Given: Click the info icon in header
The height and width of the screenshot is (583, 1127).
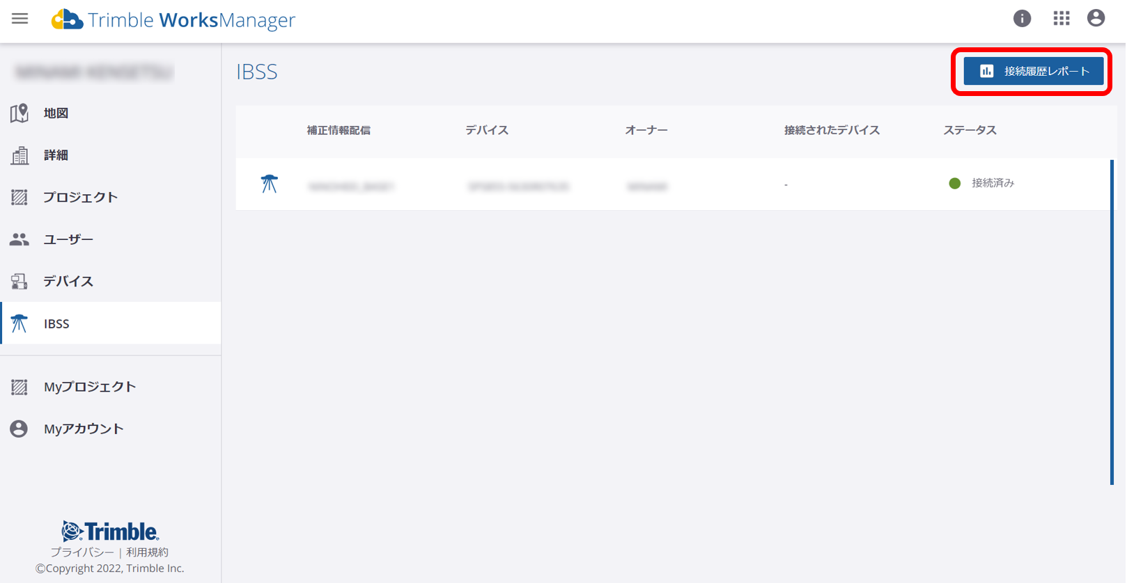Looking at the screenshot, I should (x=1022, y=19).
